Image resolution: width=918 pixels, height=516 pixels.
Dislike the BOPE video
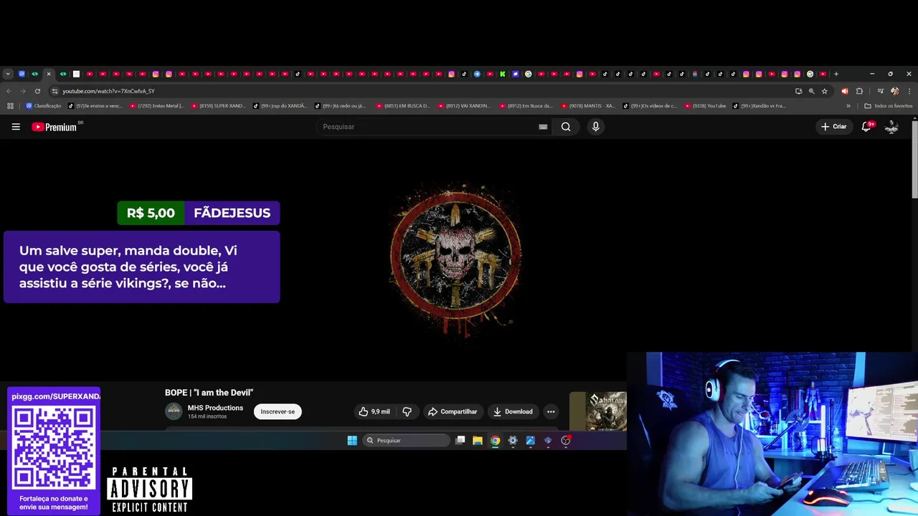(x=407, y=411)
